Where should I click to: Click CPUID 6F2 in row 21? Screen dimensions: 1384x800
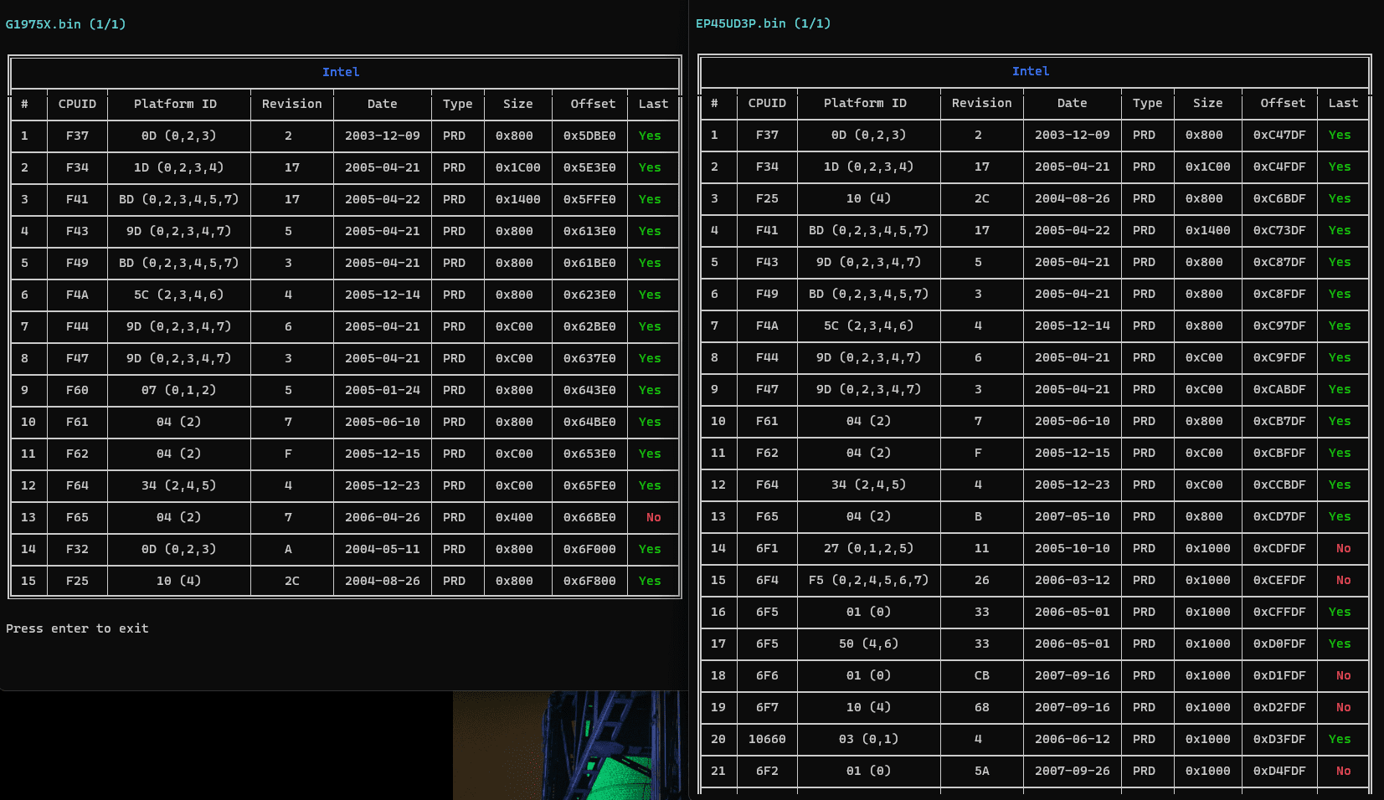767,771
